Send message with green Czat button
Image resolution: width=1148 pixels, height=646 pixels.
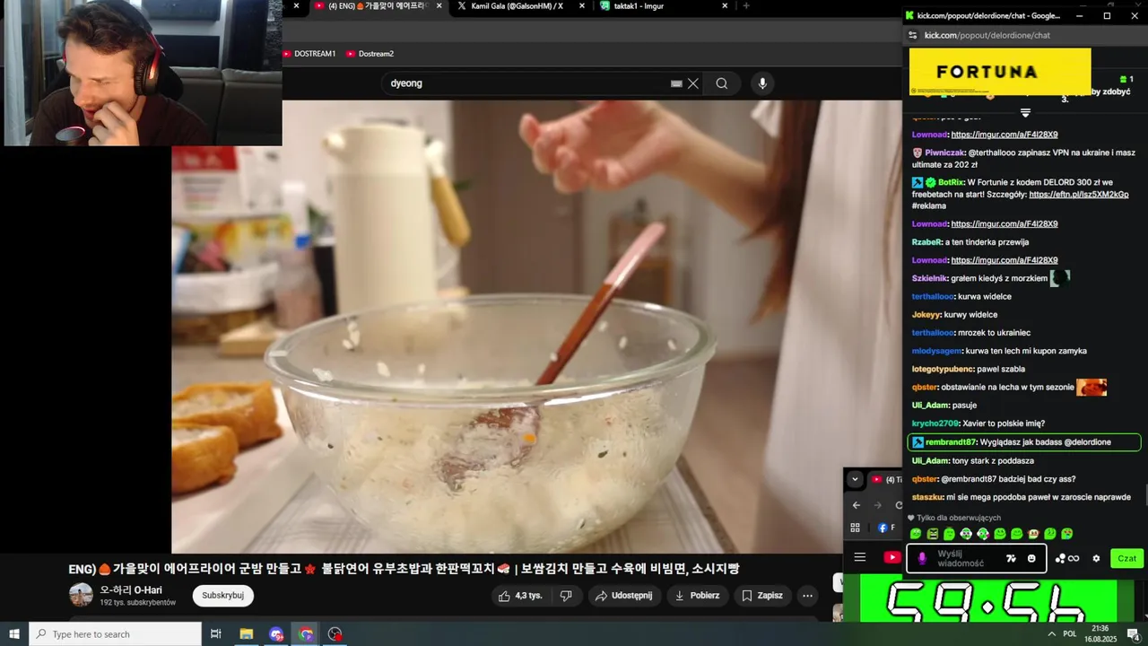[1127, 558]
